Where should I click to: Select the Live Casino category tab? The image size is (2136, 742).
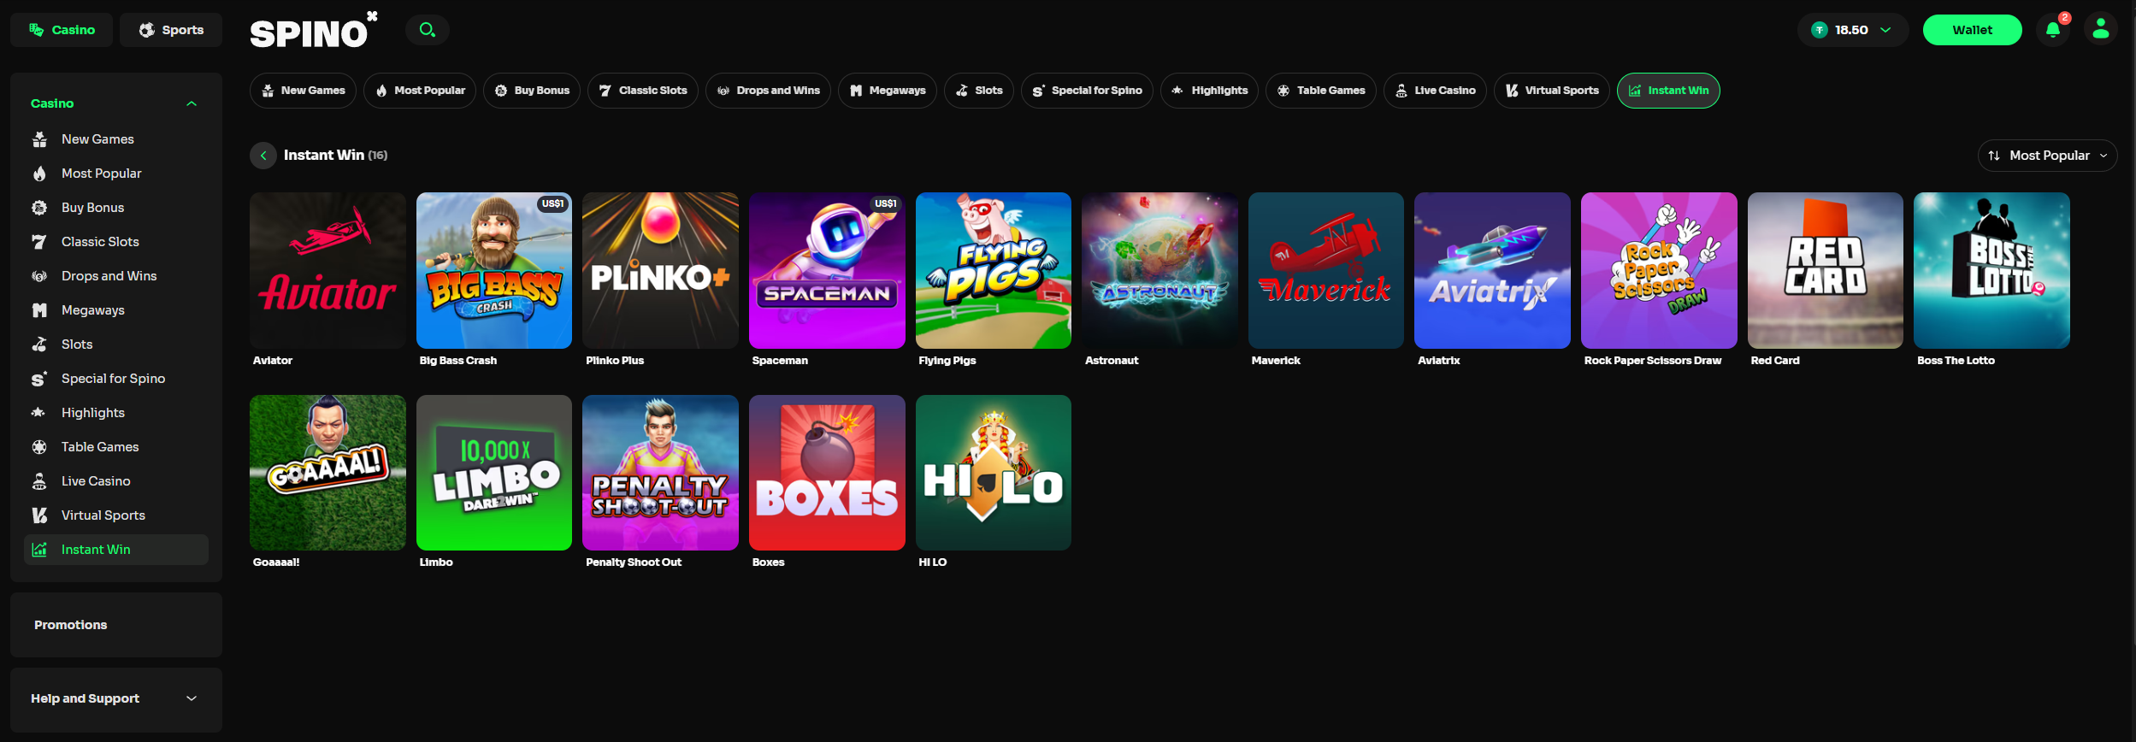click(1435, 91)
